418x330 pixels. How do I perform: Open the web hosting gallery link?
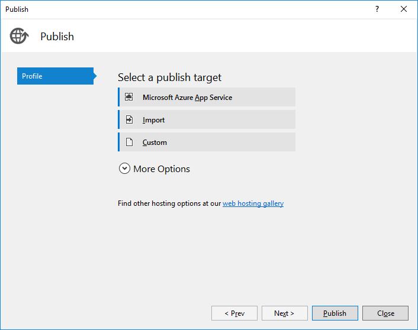pyautogui.click(x=253, y=203)
